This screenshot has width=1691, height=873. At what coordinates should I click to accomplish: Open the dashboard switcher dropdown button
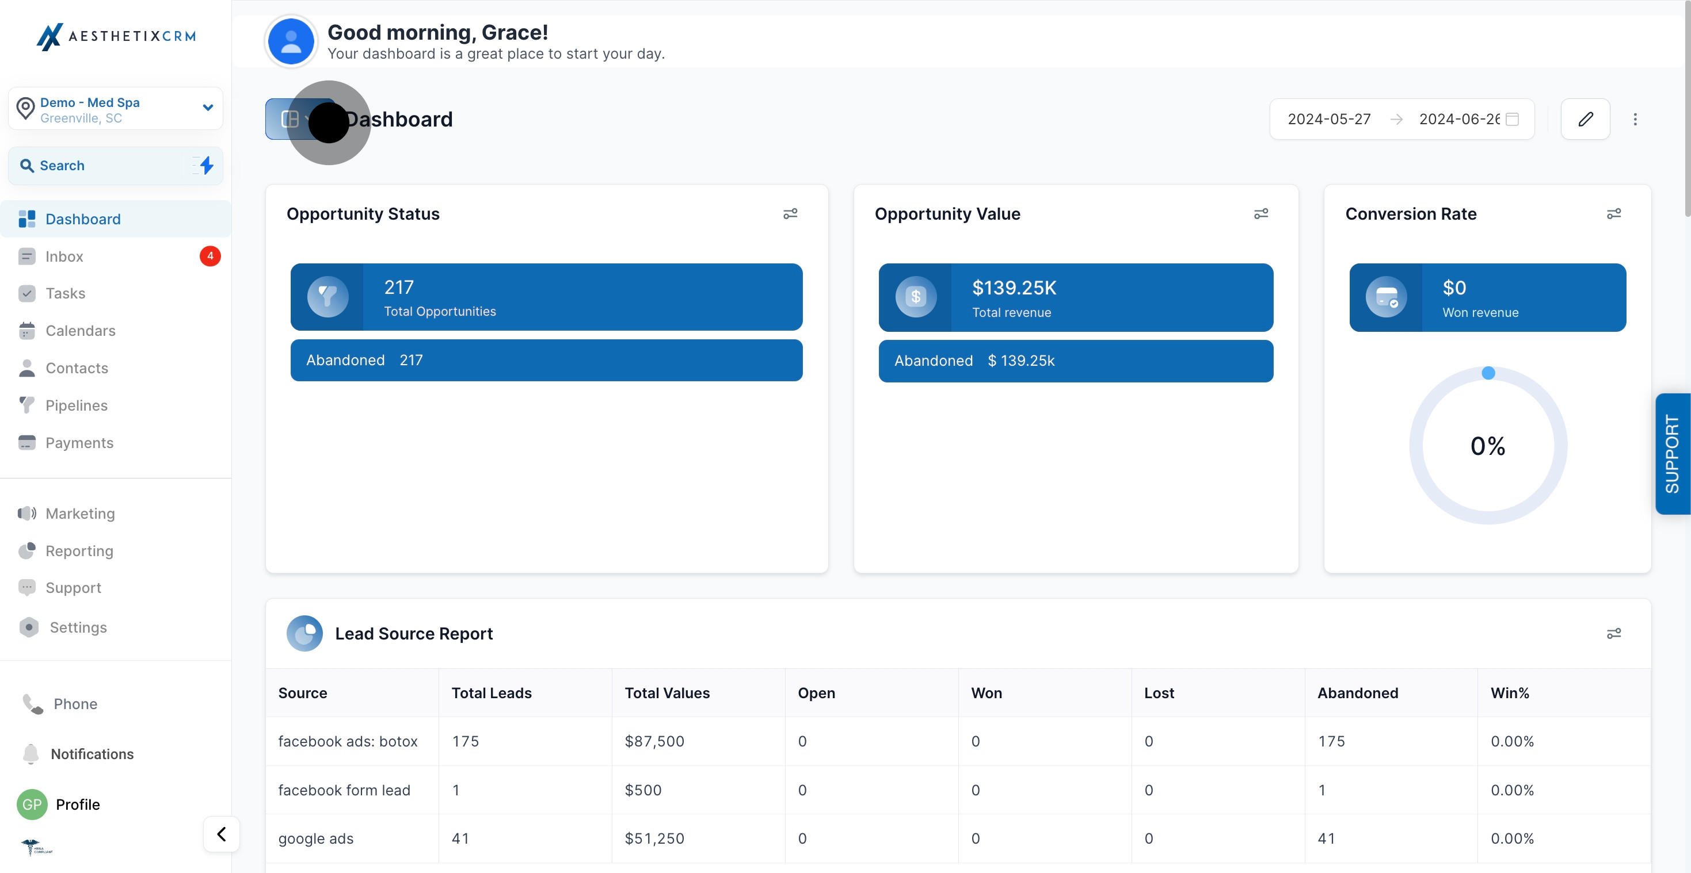tap(297, 118)
